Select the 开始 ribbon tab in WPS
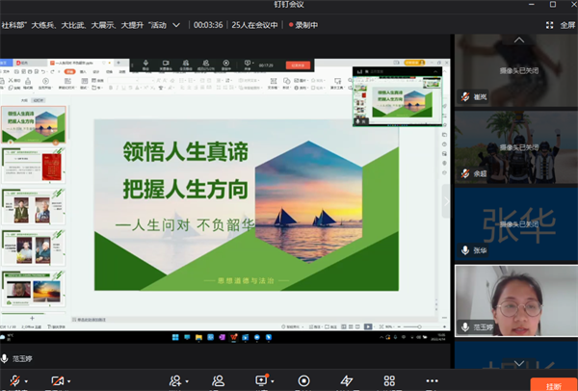 (70, 72)
